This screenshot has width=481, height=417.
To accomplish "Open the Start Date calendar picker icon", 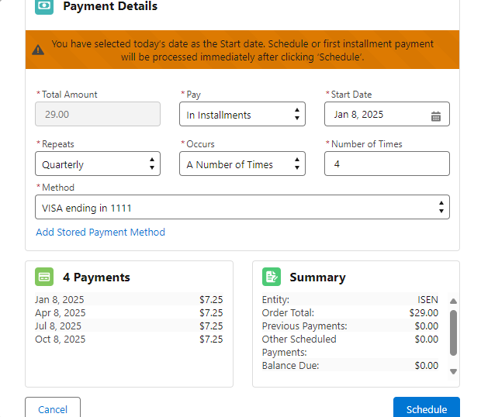I will pyautogui.click(x=436, y=115).
